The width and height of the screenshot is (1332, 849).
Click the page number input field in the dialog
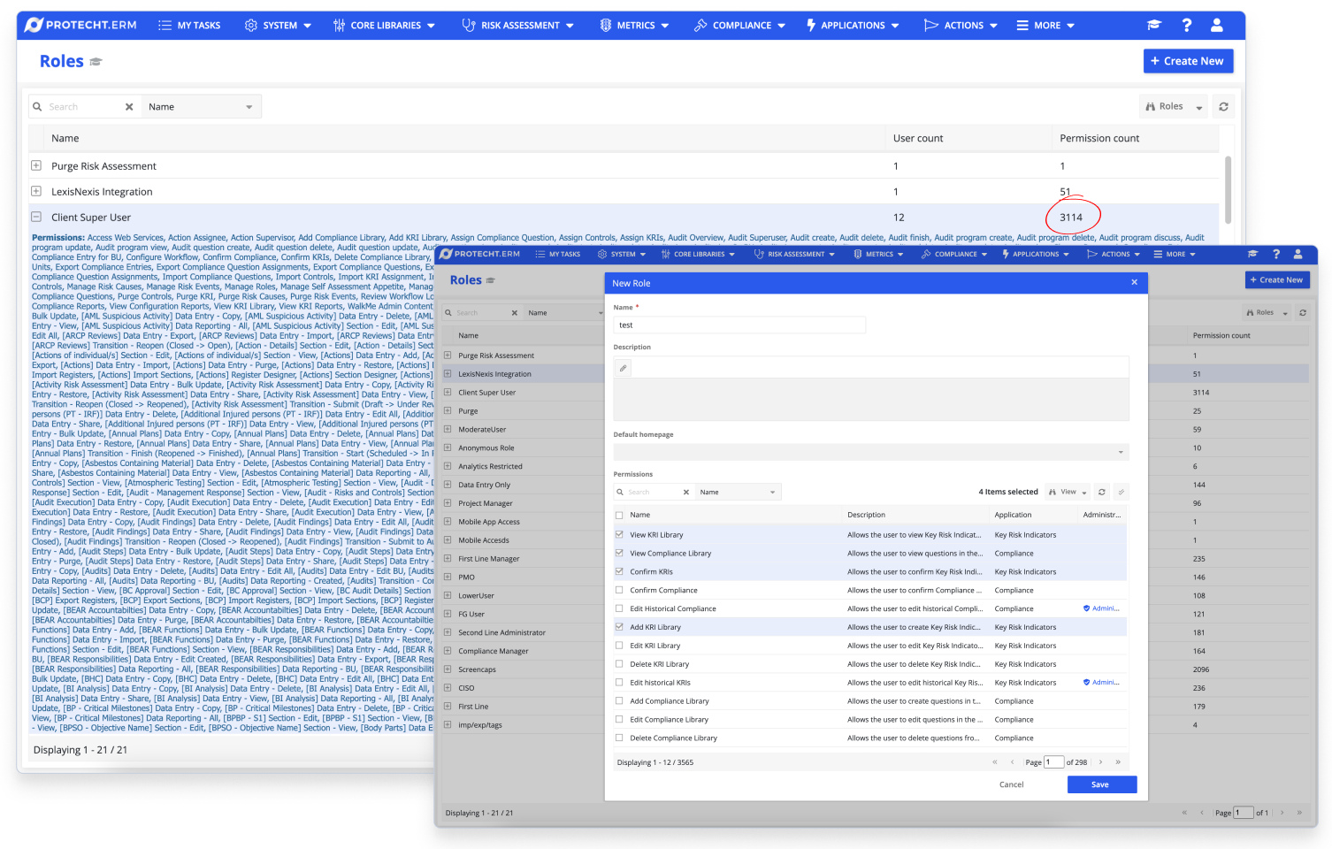coord(1053,761)
